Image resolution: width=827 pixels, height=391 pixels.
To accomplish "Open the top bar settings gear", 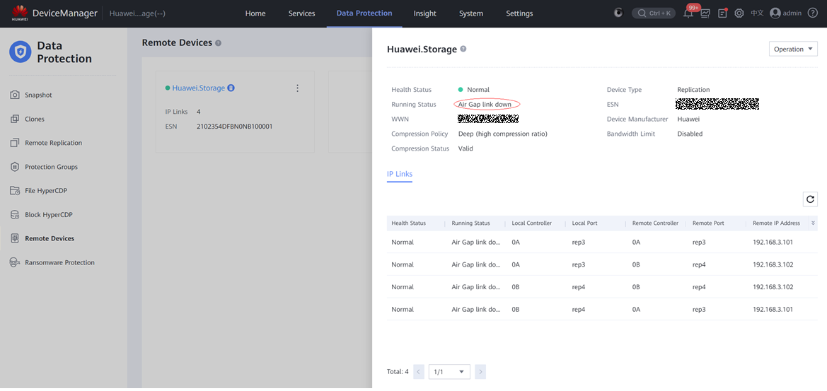I will 739,13.
